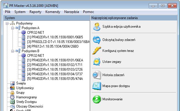This screenshot has width=180, height=111.
Task: Click the Ustaw zegary alarm clock icon
Action: pos(97,62)
